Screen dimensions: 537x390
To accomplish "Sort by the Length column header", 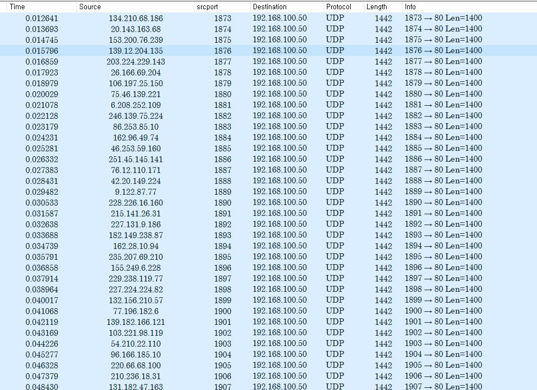I will coord(383,7).
